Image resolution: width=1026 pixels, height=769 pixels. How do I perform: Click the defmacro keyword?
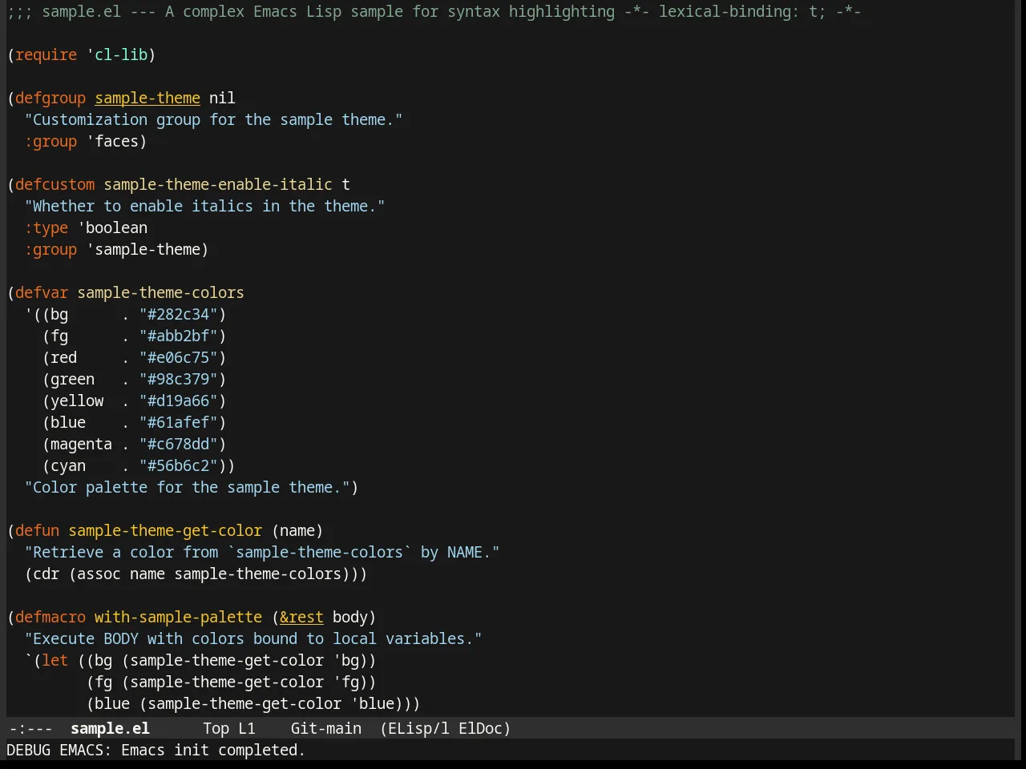(50, 617)
